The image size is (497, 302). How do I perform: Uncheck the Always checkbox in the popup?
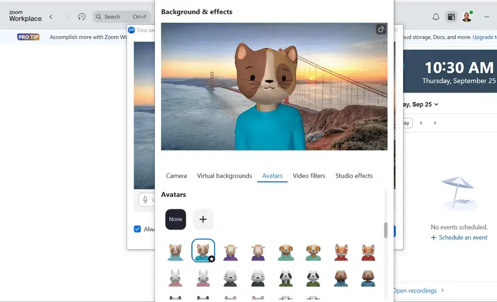[137, 229]
